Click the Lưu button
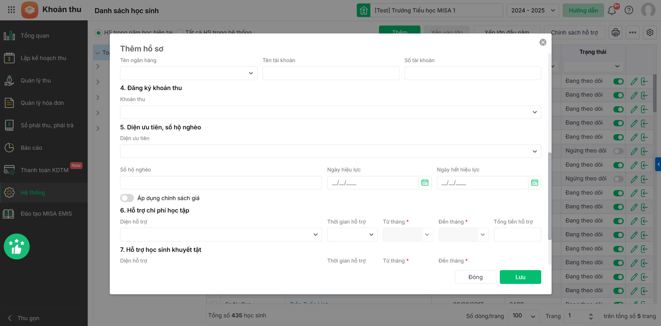The height and width of the screenshot is (326, 661). click(520, 277)
